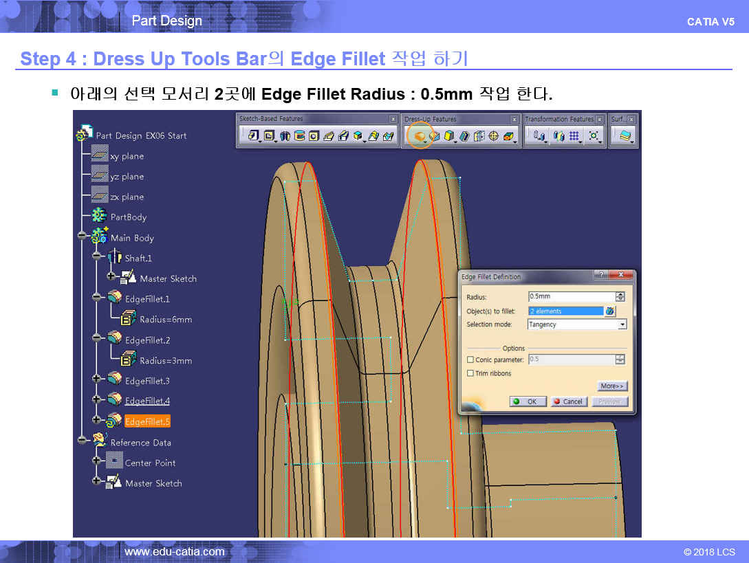
Task: Select the Rectangular Pattern tool icon
Action: click(574, 135)
